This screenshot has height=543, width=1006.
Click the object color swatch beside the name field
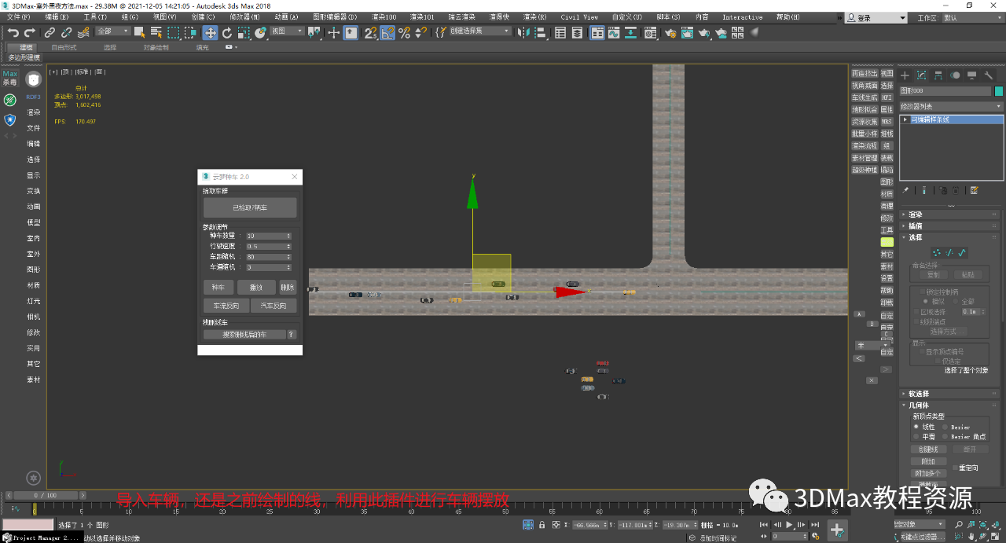999,91
